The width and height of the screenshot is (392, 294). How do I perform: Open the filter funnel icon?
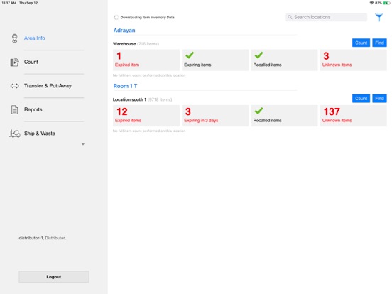pos(379,17)
